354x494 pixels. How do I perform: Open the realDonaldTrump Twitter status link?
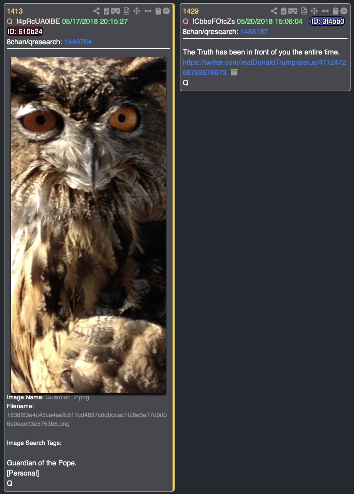point(264,67)
